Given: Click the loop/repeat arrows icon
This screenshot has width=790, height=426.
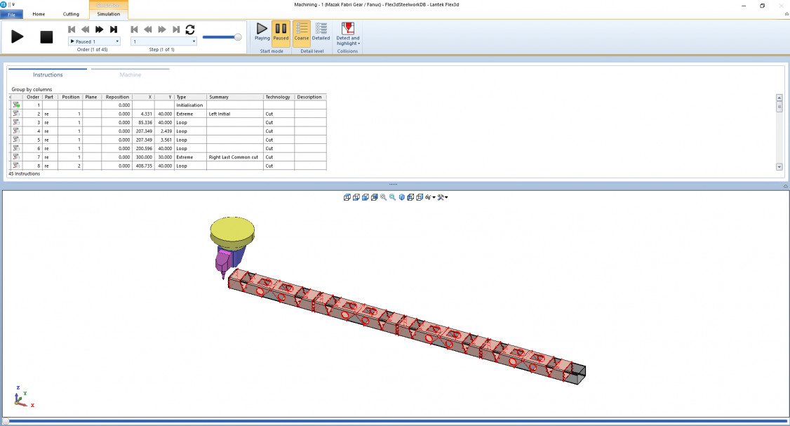Looking at the screenshot, I should pos(189,29).
